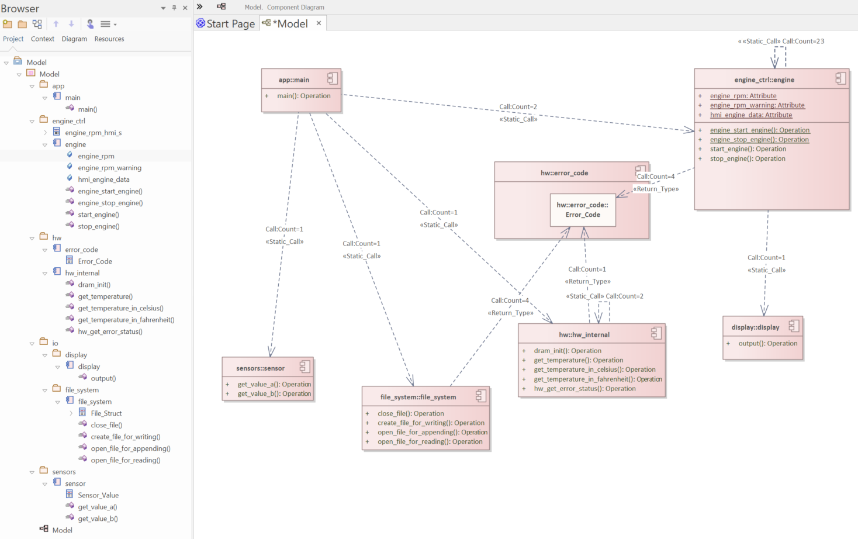The height and width of the screenshot is (539, 858).
Task: Switch to the Diagram tab
Action: pyautogui.click(x=74, y=39)
